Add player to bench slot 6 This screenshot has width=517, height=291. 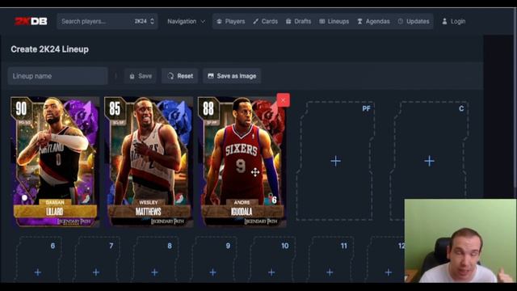tap(38, 272)
